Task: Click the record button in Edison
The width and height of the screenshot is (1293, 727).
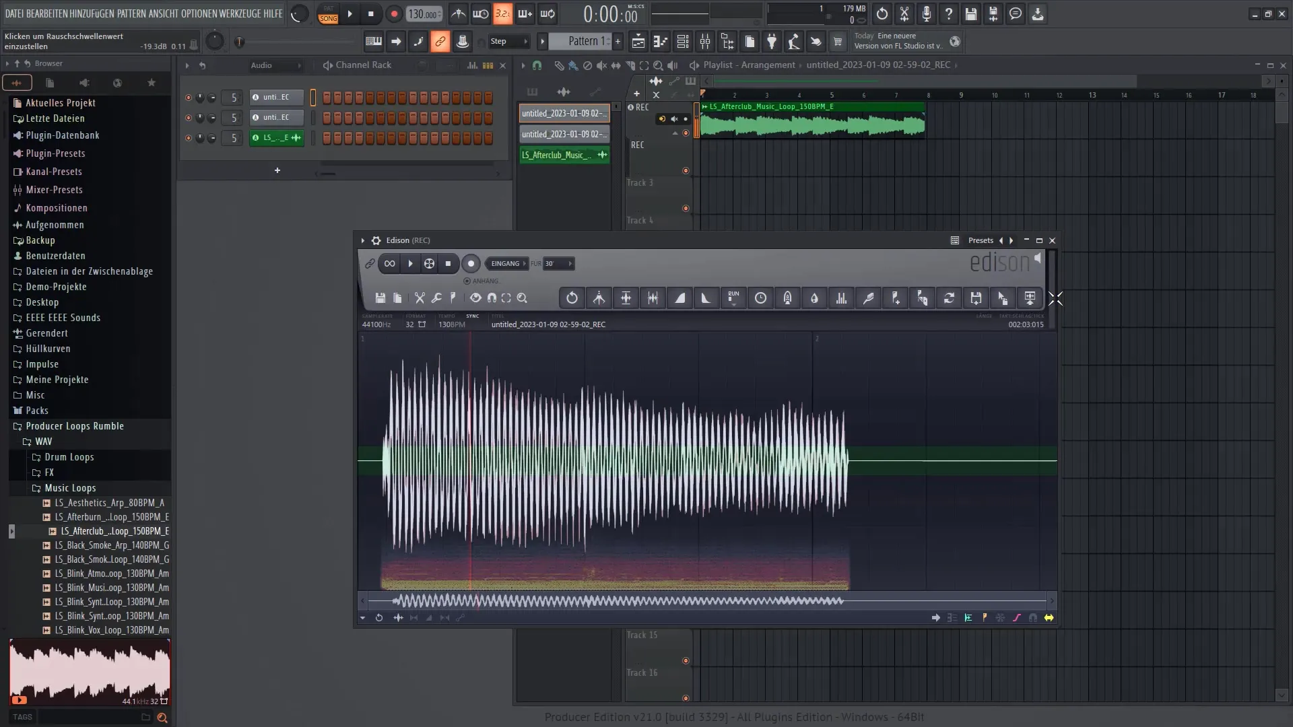Action: 471,263
